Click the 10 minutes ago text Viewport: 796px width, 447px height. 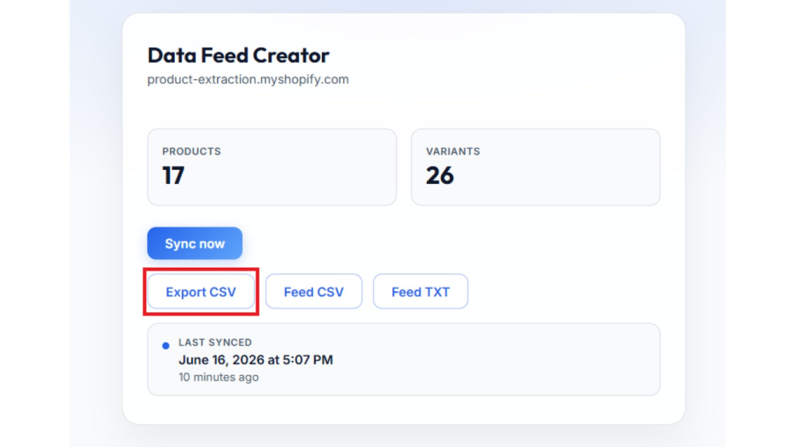pyautogui.click(x=218, y=377)
